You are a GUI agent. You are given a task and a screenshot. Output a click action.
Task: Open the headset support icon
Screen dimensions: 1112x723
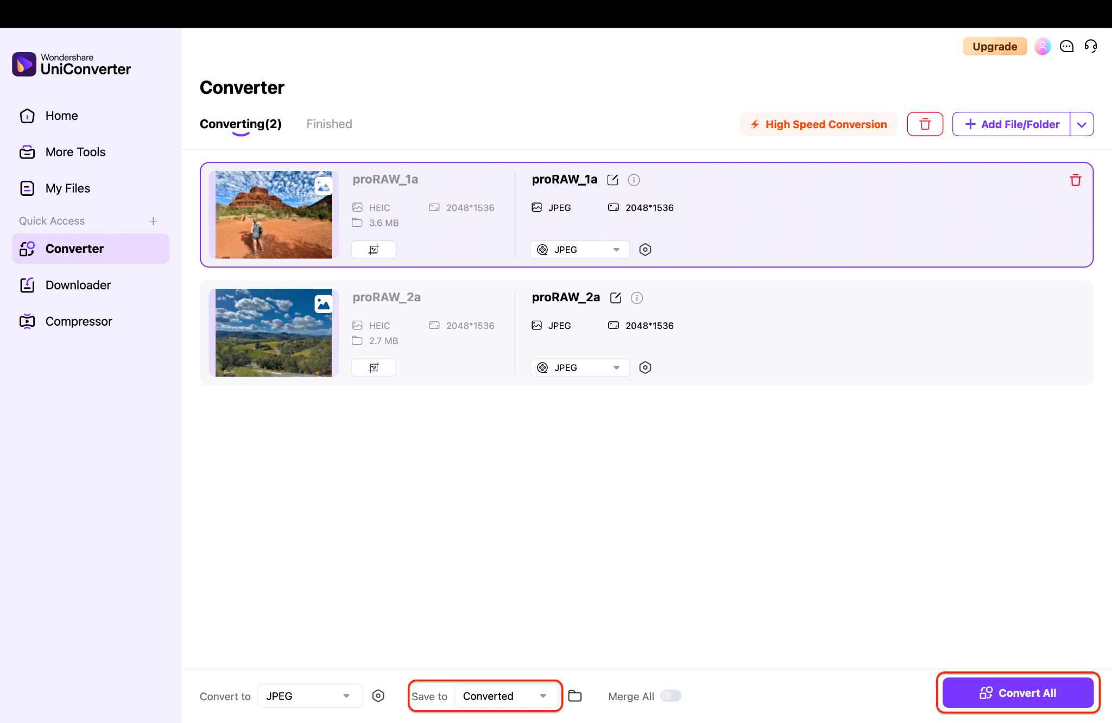point(1091,46)
